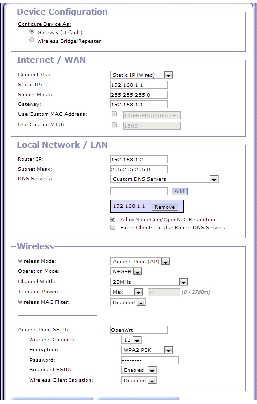Enable the Use Custom MAC Address checkbox
The width and height of the screenshot is (257, 404).
coord(114,114)
